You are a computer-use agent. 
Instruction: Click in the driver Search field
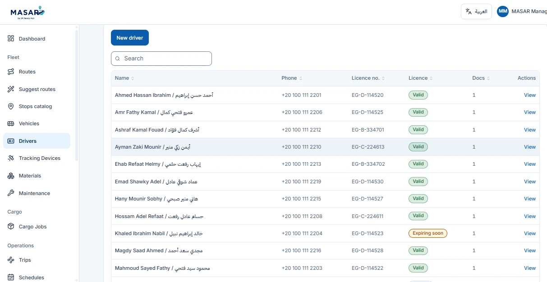(161, 59)
